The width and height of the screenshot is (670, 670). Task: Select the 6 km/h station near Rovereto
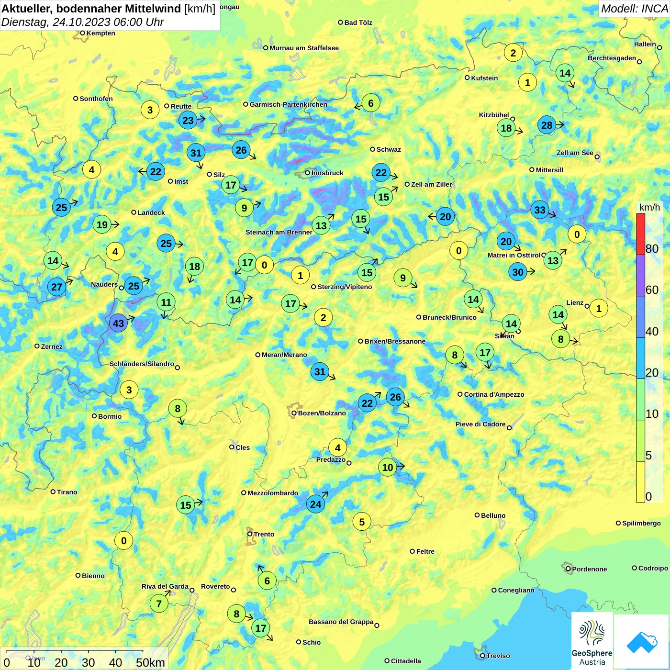[x=267, y=581]
